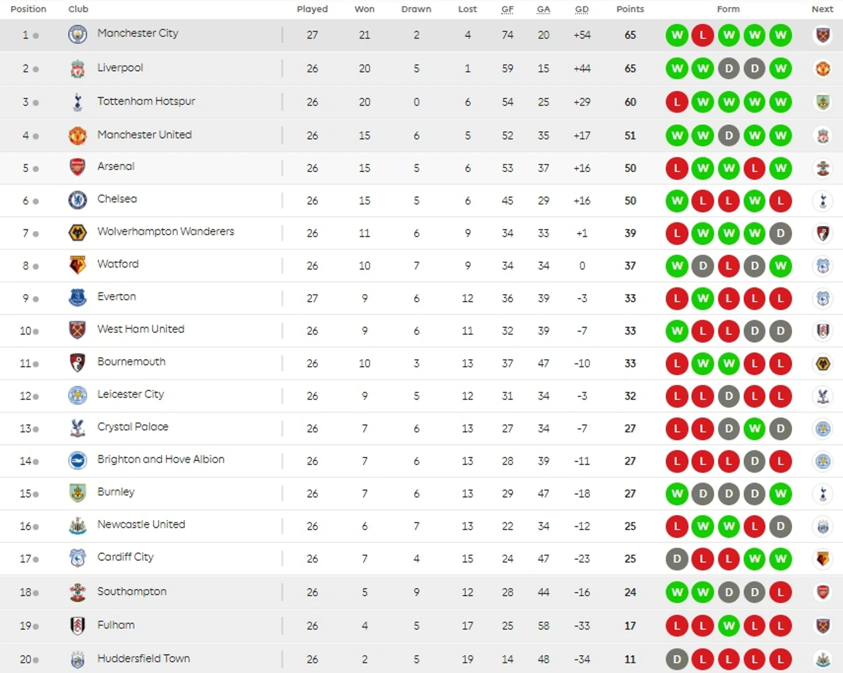
Task: Click the Manchester City club crest
Action: coord(77,34)
